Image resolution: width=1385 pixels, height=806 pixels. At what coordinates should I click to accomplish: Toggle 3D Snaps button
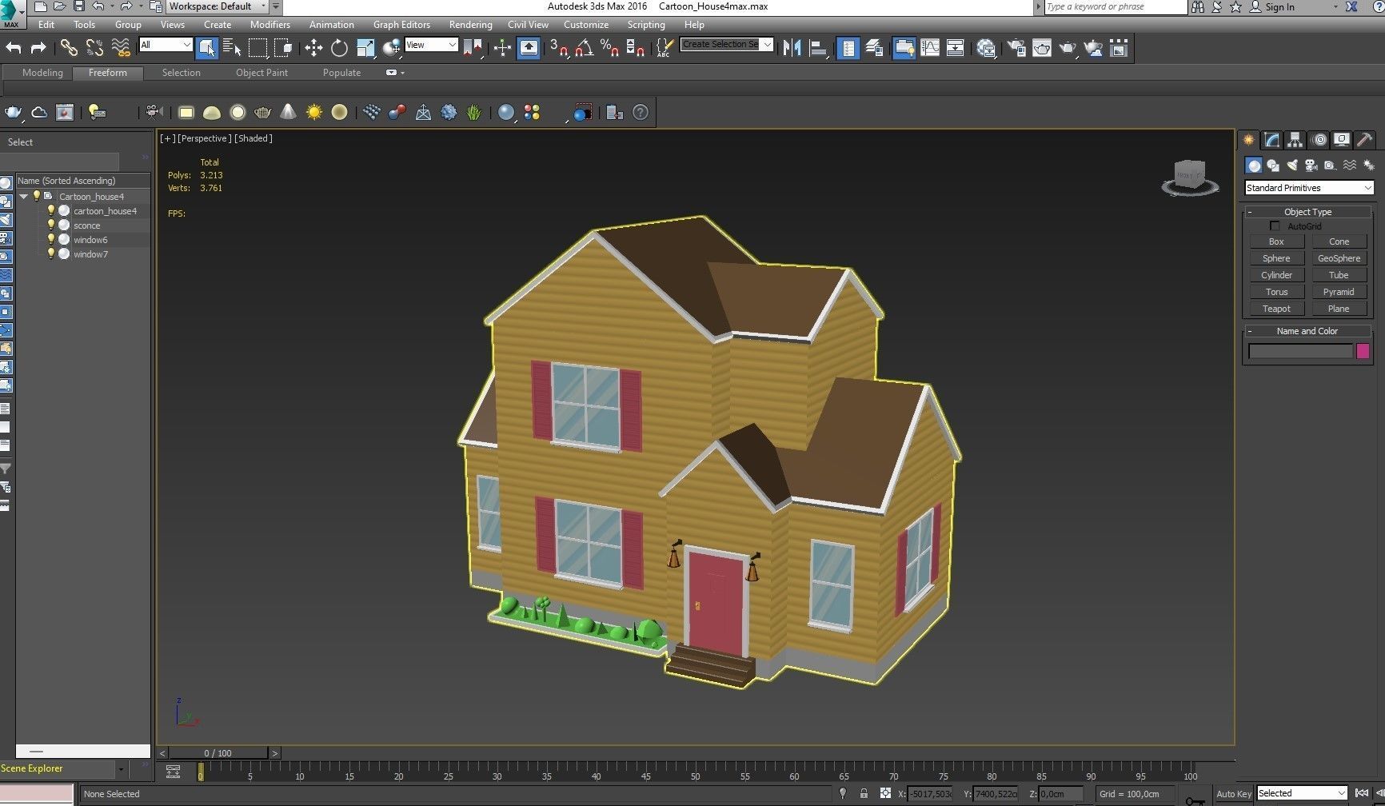click(x=559, y=48)
